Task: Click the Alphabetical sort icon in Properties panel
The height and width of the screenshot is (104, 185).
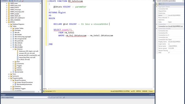Action: click(160, 4)
